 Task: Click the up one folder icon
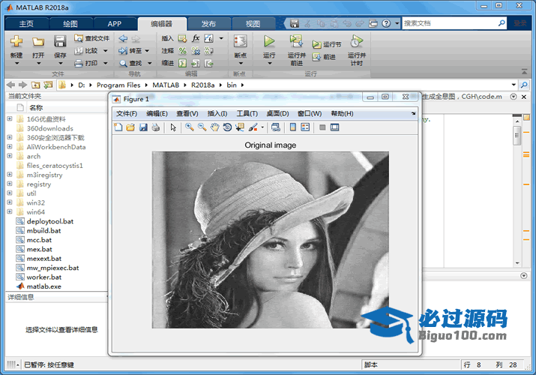pyautogui.click(x=35, y=85)
